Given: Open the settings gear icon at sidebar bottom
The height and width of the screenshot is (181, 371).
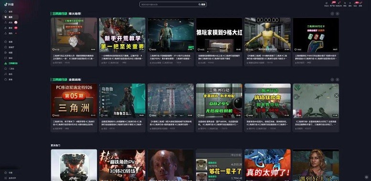Looking at the screenshot, I should (x=5, y=173).
